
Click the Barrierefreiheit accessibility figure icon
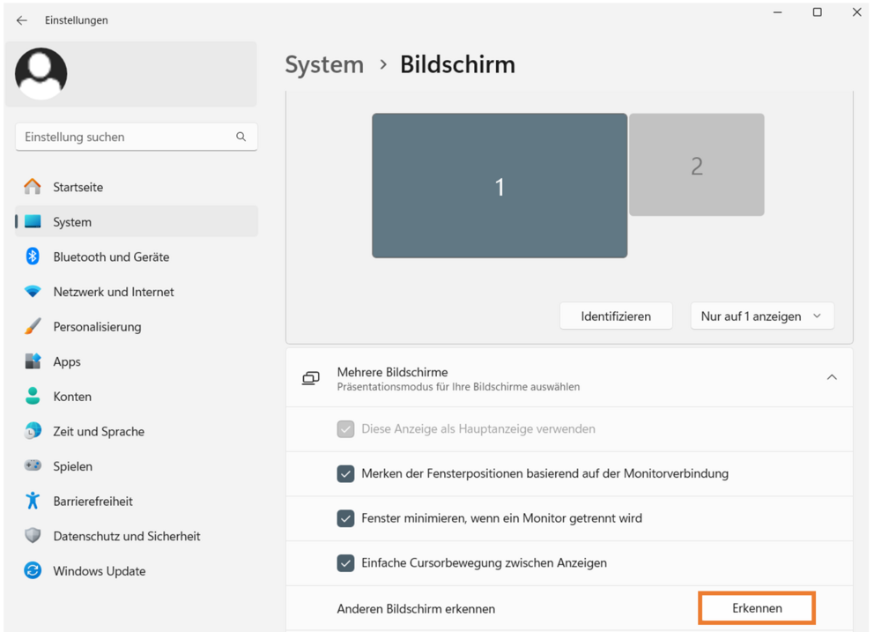(x=33, y=501)
